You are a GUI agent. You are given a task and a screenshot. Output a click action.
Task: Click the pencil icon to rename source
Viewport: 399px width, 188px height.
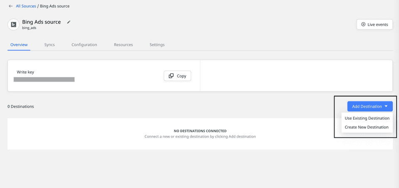tap(69, 22)
